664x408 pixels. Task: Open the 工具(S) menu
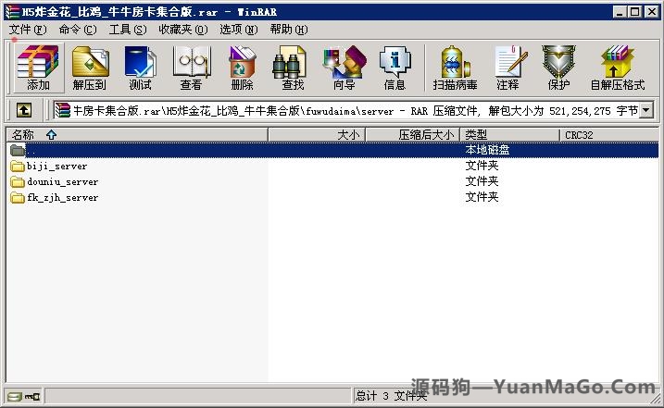(128, 30)
